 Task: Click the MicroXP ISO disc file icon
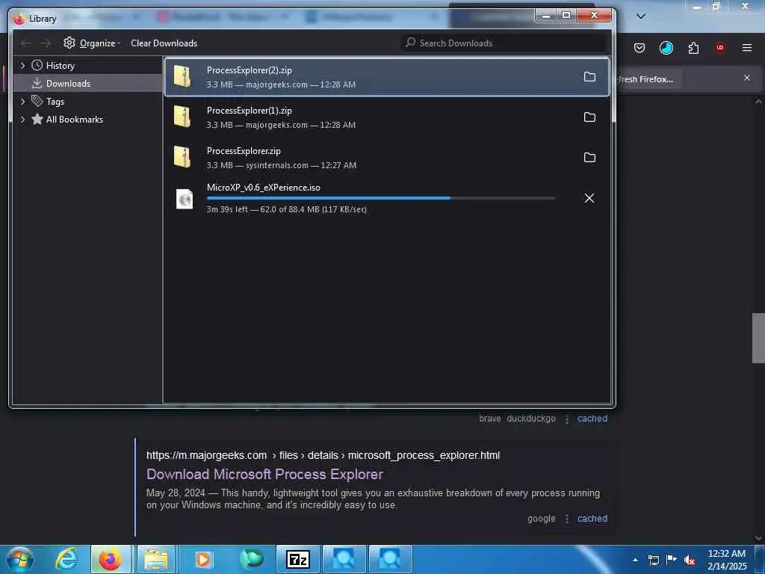point(185,199)
